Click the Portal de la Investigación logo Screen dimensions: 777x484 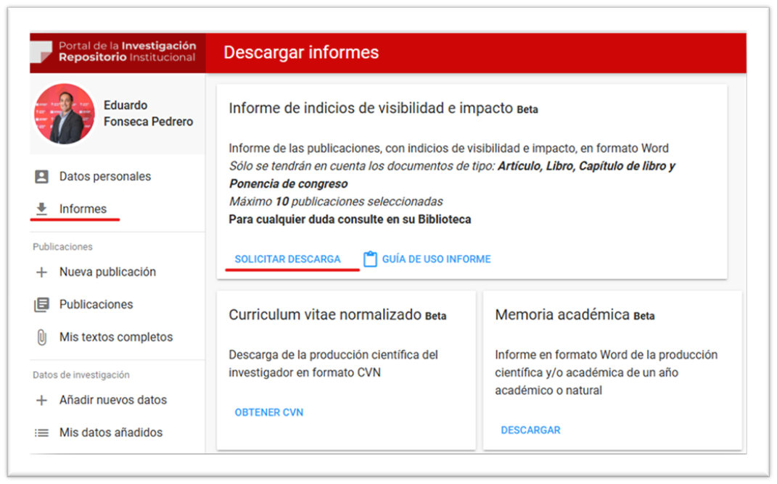pyautogui.click(x=118, y=51)
